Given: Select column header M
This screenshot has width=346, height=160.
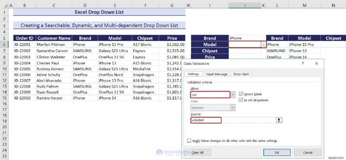Looking at the screenshot, I should tap(304, 6).
